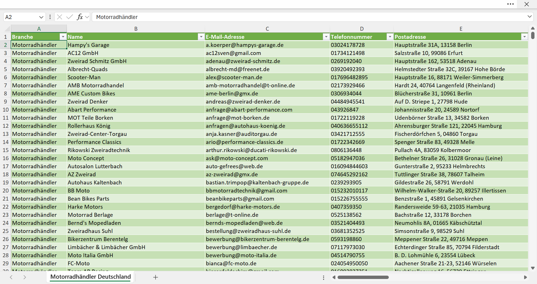Go to the previous sheet with the arrow icon
Screen dimensions: 537x284
11,277
